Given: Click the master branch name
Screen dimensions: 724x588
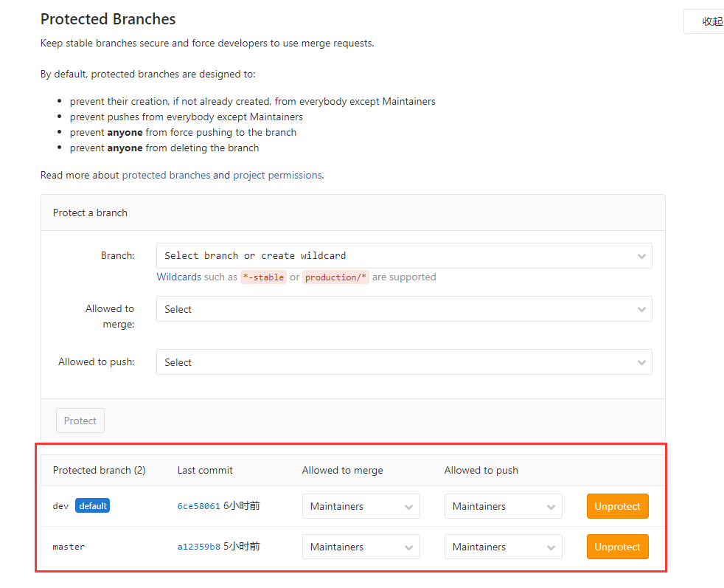Looking at the screenshot, I should [x=69, y=547].
